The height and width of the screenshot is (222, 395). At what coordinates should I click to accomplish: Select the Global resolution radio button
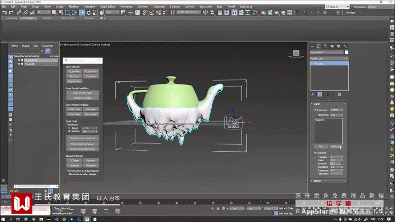pyautogui.click(x=69, y=128)
